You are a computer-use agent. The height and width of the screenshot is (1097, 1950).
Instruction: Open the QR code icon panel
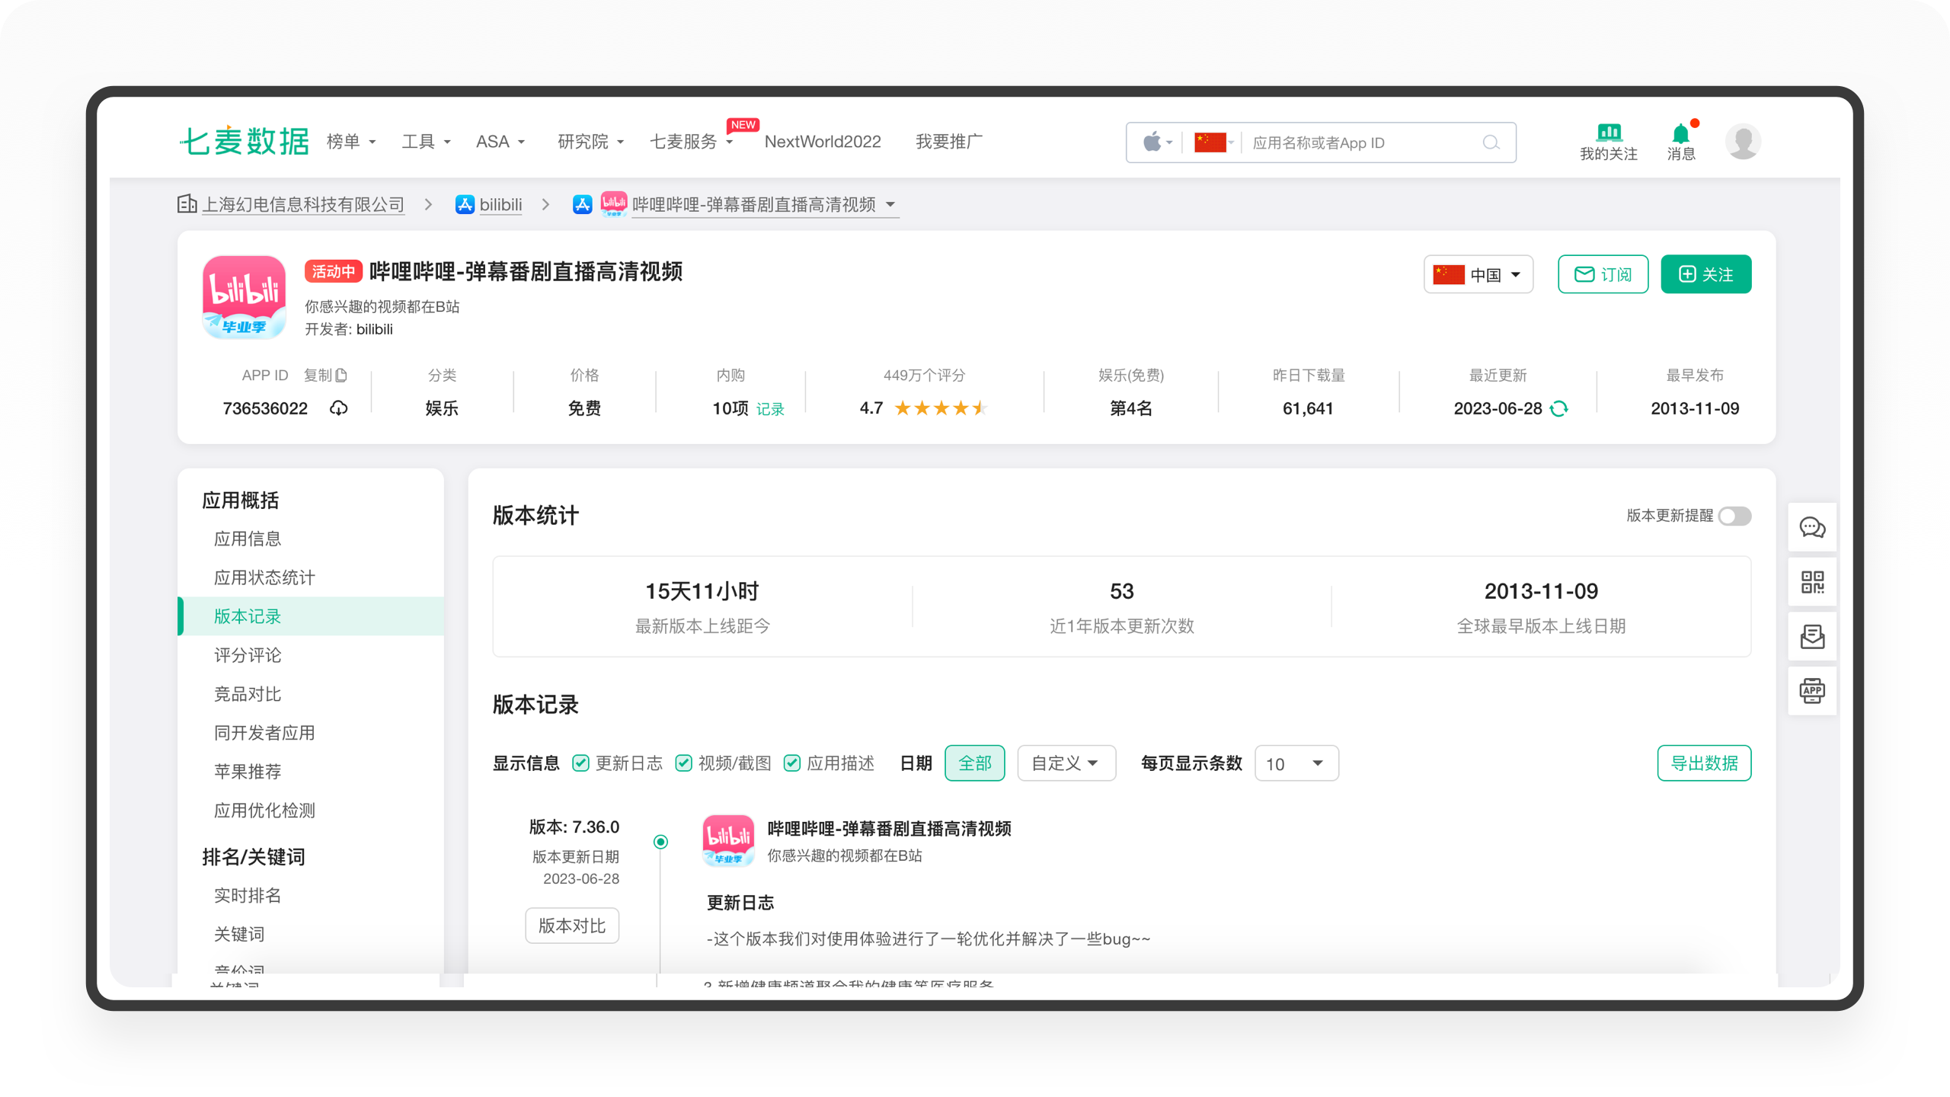[1811, 582]
